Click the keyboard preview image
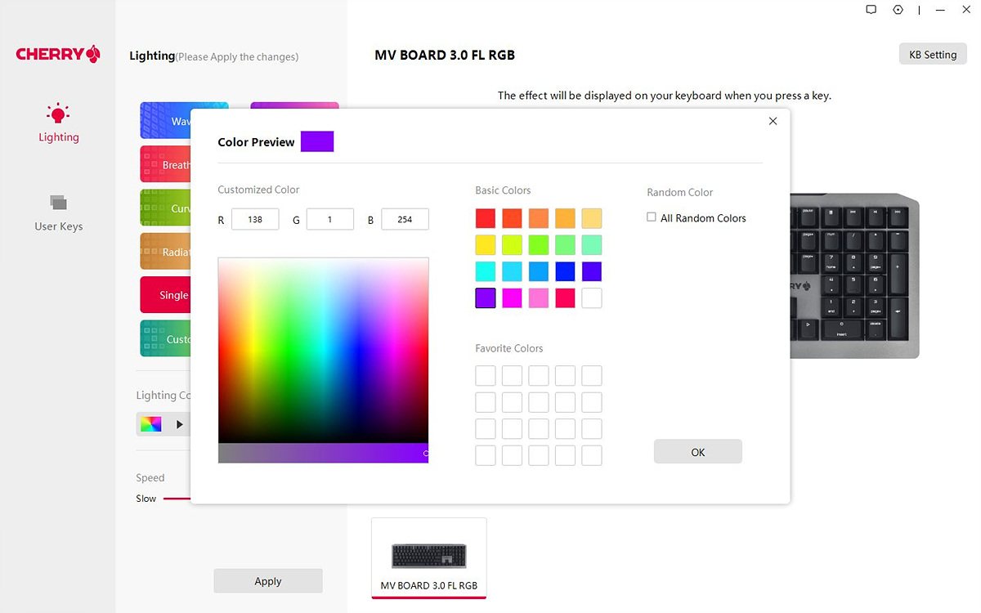Screen dimensions: 981x613 pos(855,276)
